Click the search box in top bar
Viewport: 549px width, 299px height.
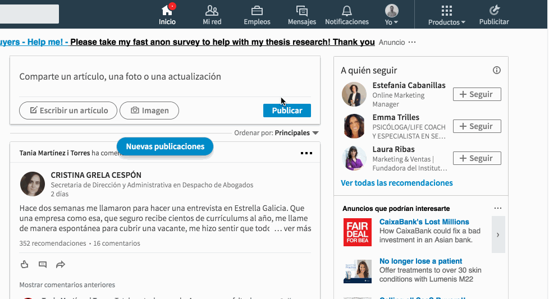click(29, 14)
